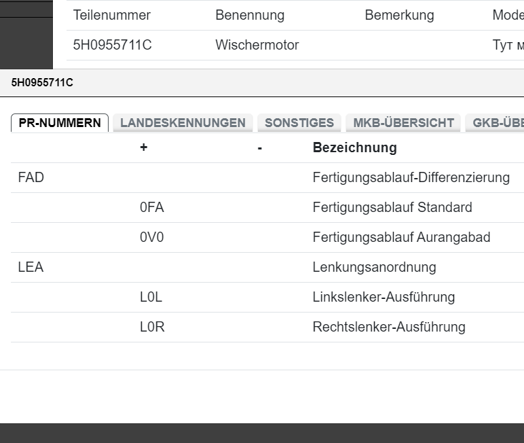524x443 pixels.
Task: Select the L0L PR number
Action: [151, 297]
